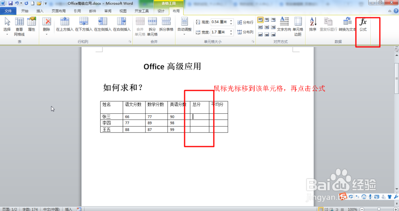This screenshot has height=211, width=399.
Task: Click the 重复标题行 button
Action: pyautogui.click(x=328, y=25)
